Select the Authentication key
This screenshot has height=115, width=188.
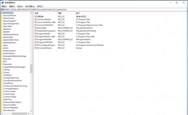9,51
